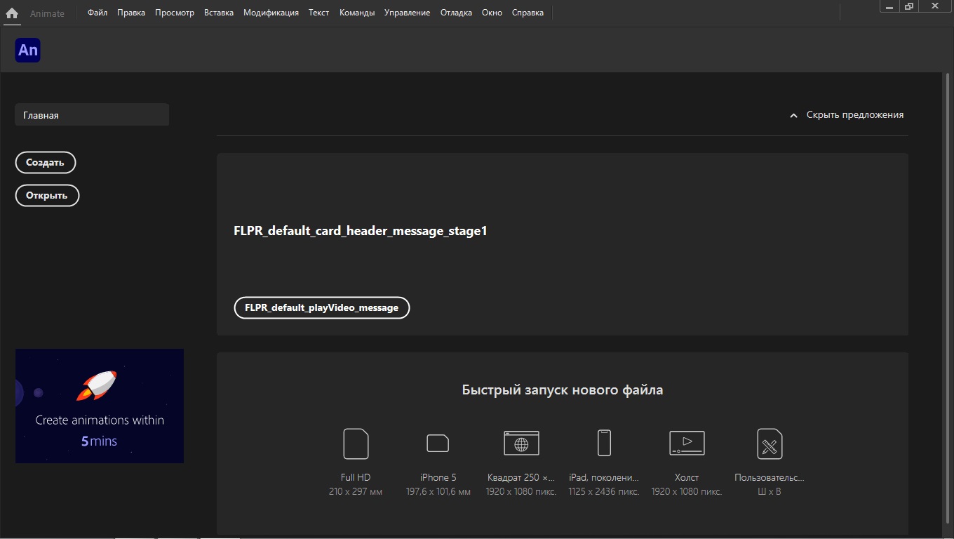
Task: Open the Файл menu
Action: click(98, 13)
